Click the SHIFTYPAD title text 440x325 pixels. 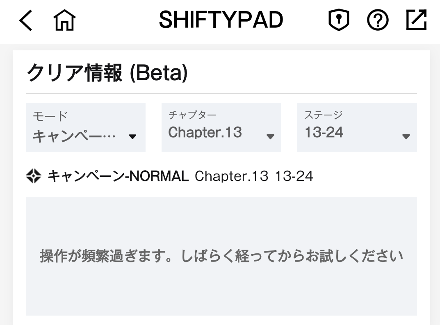tap(221, 20)
